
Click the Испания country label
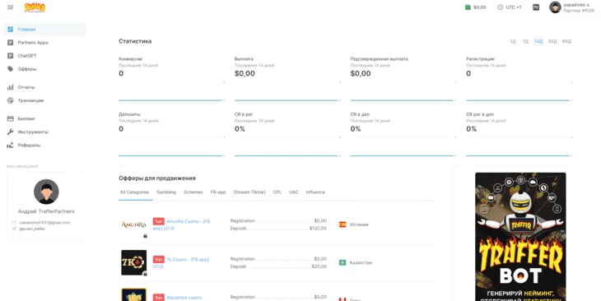point(359,225)
